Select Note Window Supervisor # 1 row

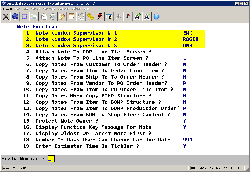point(76,33)
